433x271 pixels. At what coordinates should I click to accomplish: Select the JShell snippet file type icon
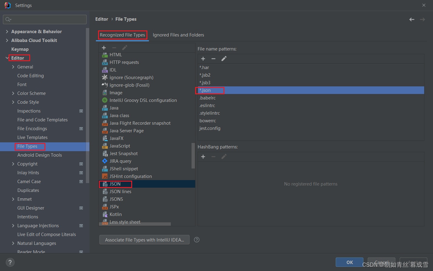click(105, 169)
